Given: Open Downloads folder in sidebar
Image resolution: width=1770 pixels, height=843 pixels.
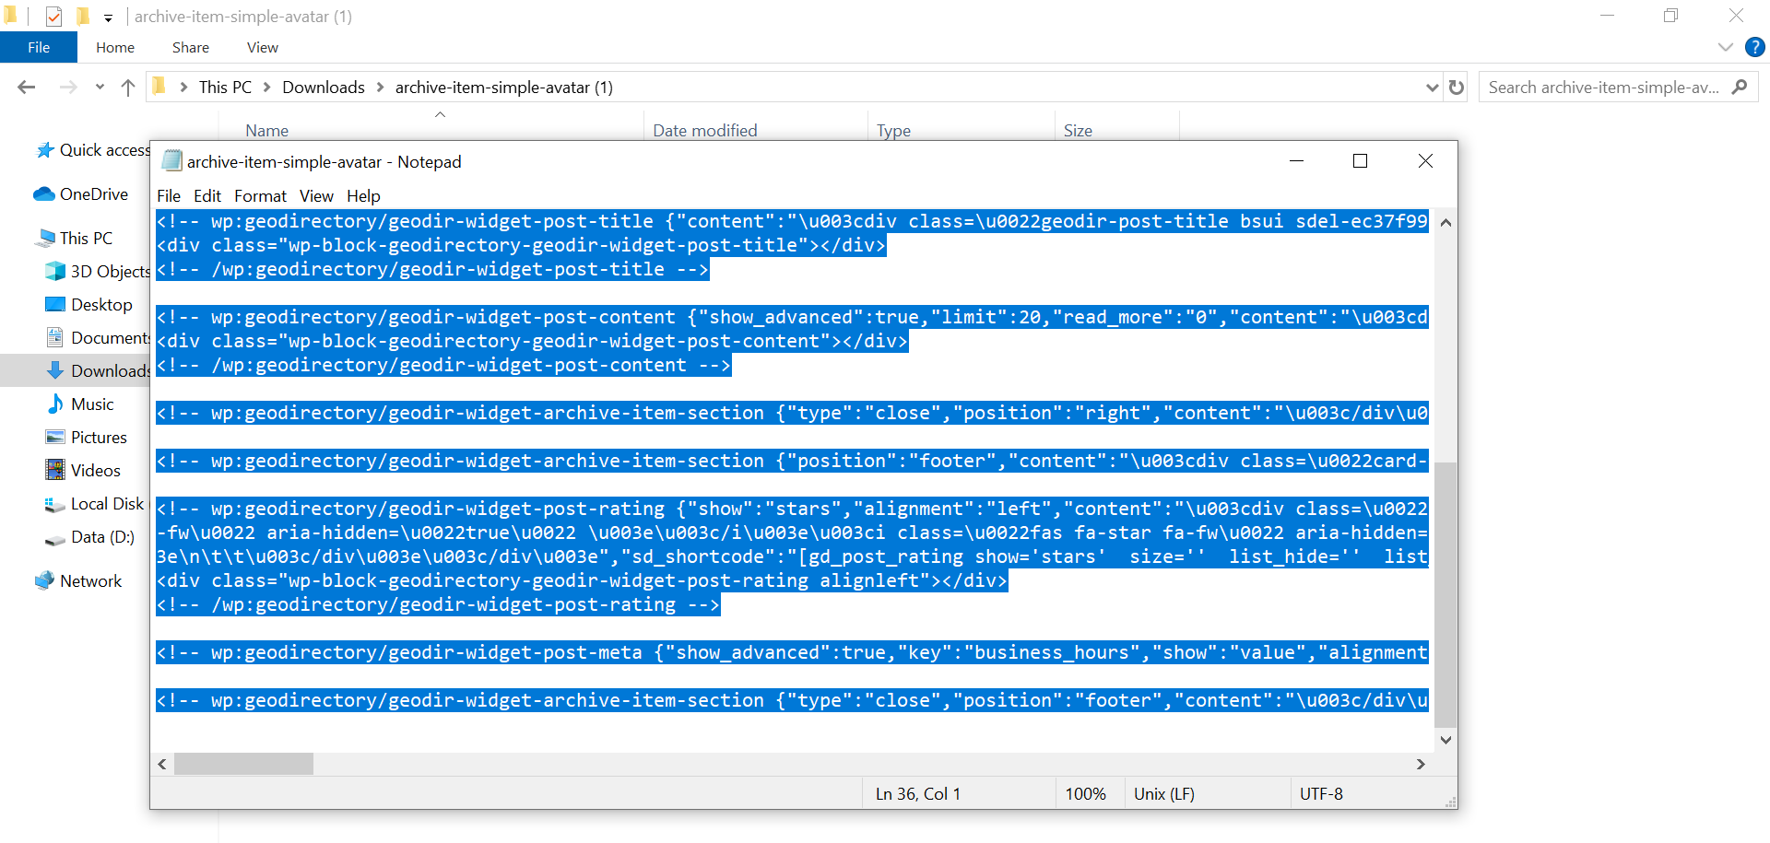Looking at the screenshot, I should click(x=98, y=371).
